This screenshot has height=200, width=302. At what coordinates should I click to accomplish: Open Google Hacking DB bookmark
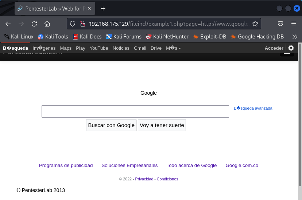coord(257,37)
